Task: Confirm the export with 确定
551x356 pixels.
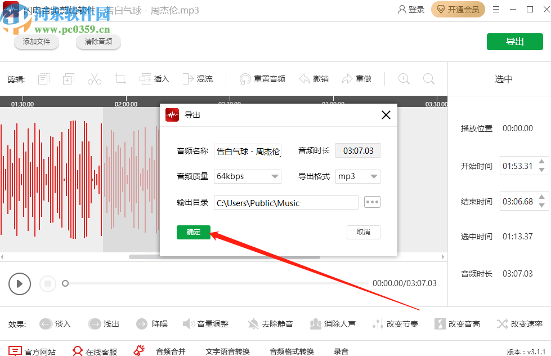Action: point(193,232)
